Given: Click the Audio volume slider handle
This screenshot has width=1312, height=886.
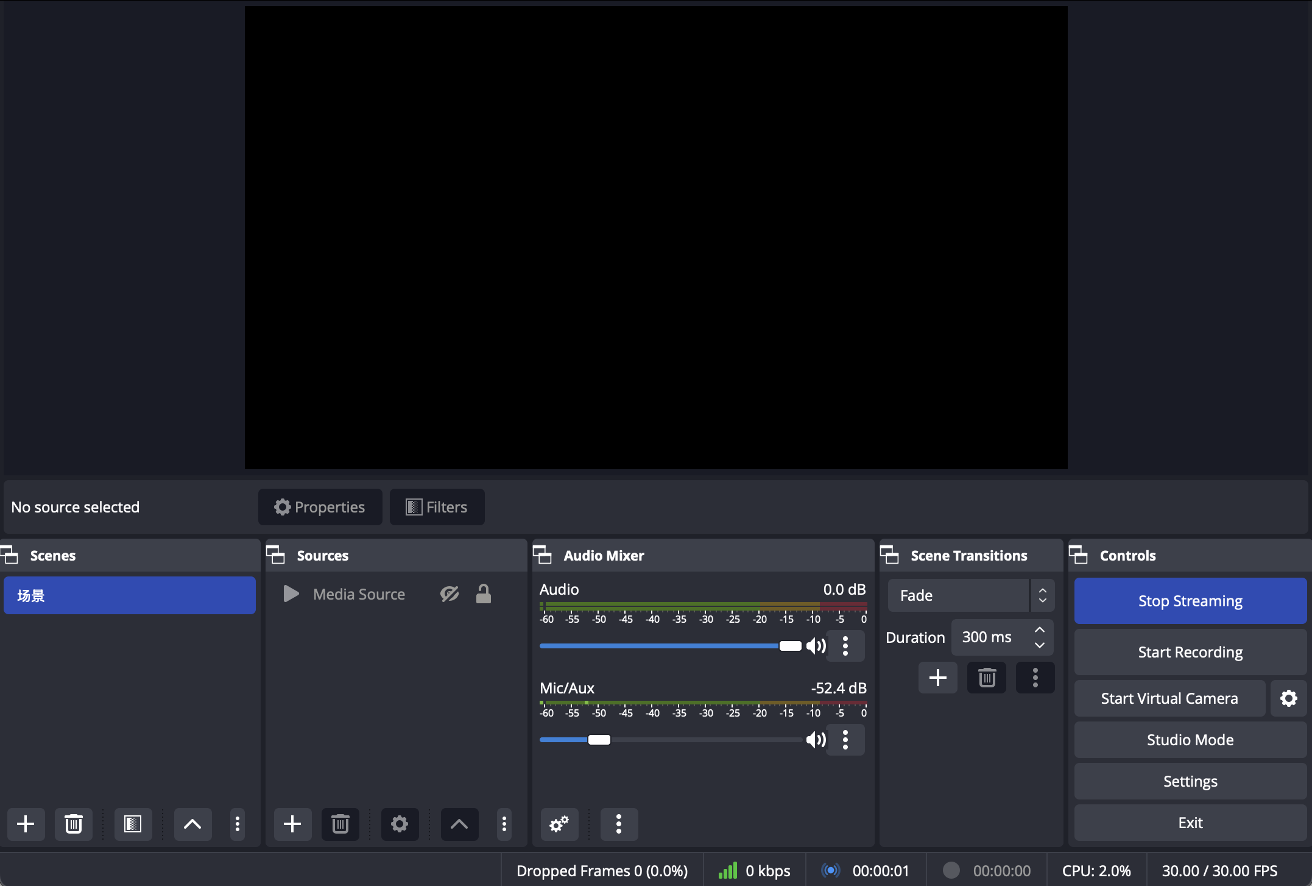Looking at the screenshot, I should click(x=790, y=646).
